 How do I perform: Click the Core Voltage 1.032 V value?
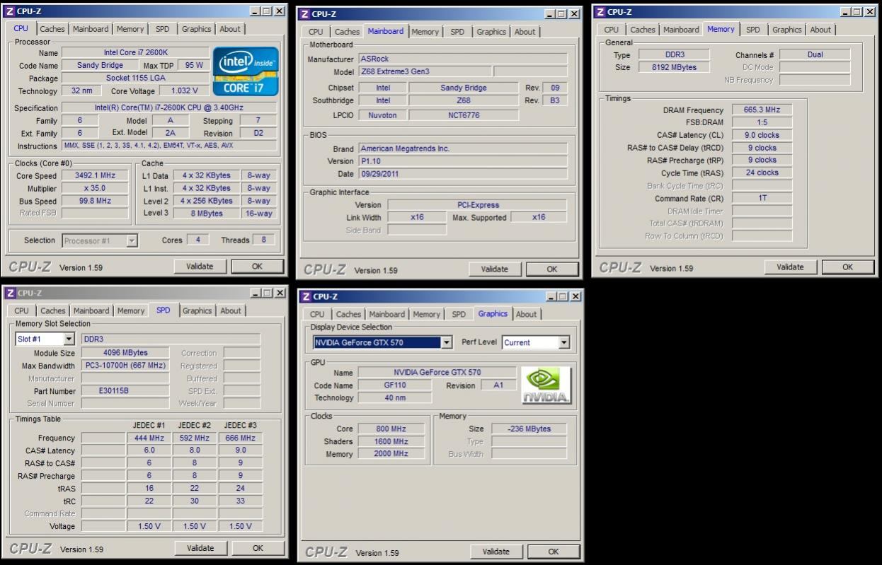tap(184, 91)
